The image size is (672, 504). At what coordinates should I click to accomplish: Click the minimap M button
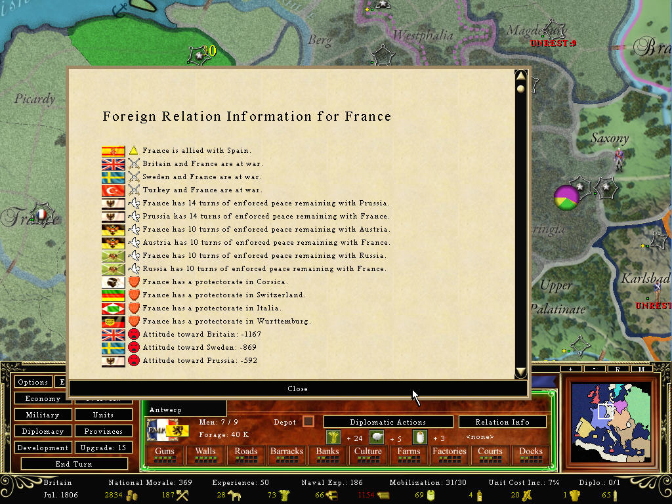641,369
